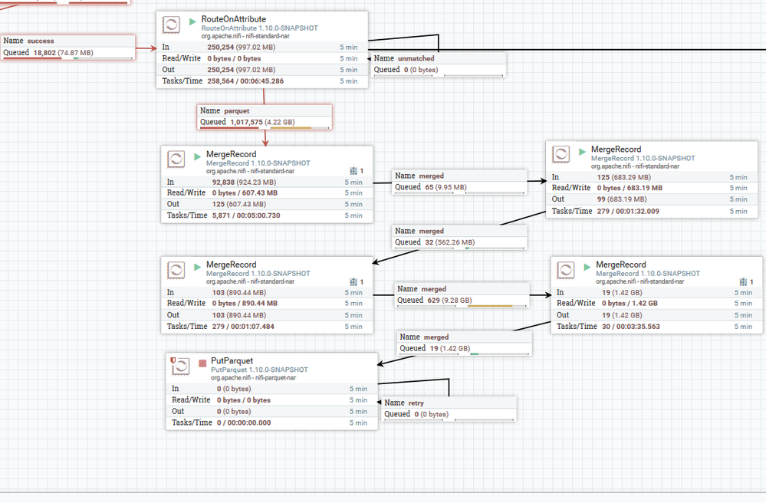Click Tasks/Time value 279 / 00:01:32.009

tap(628, 212)
